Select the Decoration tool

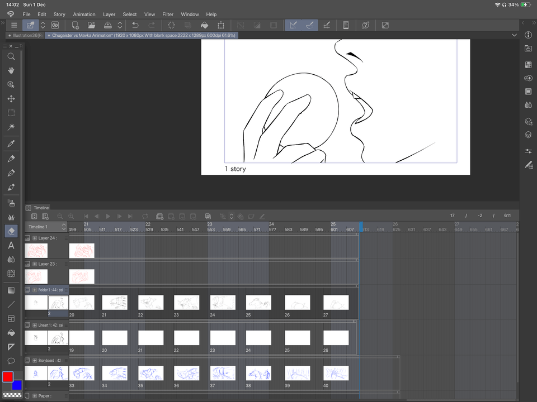click(x=11, y=217)
